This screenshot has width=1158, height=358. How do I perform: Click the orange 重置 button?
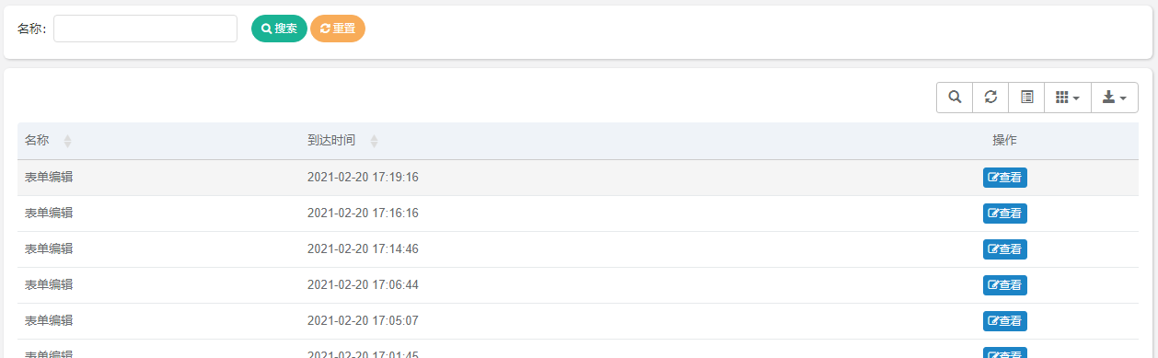[338, 29]
